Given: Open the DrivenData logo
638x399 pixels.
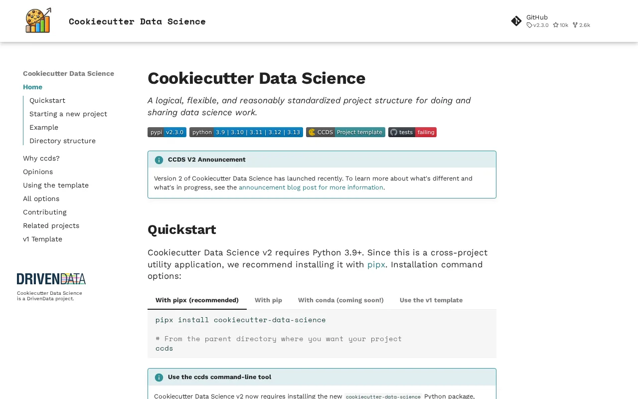Looking at the screenshot, I should pyautogui.click(x=51, y=279).
